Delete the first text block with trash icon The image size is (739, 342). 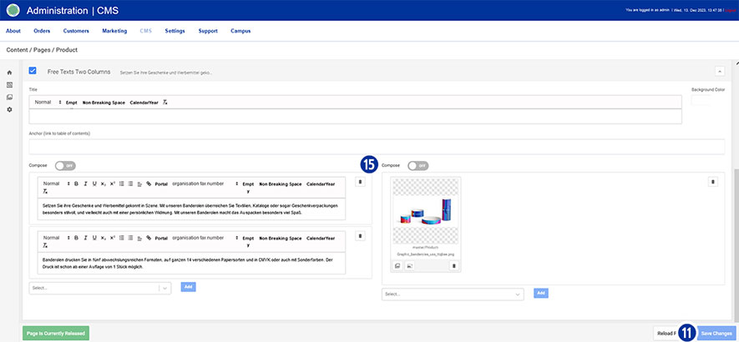click(x=360, y=182)
